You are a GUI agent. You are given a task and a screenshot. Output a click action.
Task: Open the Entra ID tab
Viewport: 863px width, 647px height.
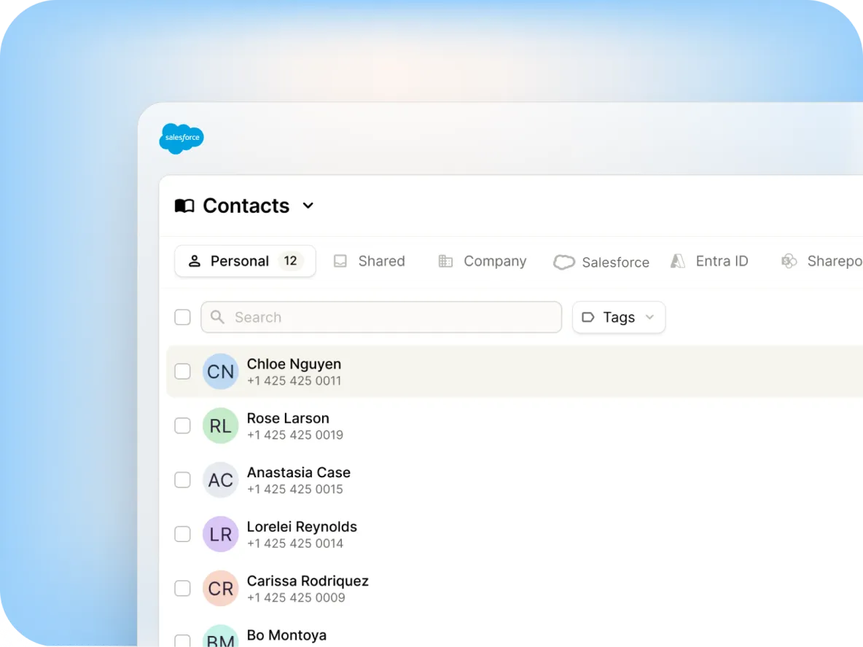pyautogui.click(x=709, y=261)
